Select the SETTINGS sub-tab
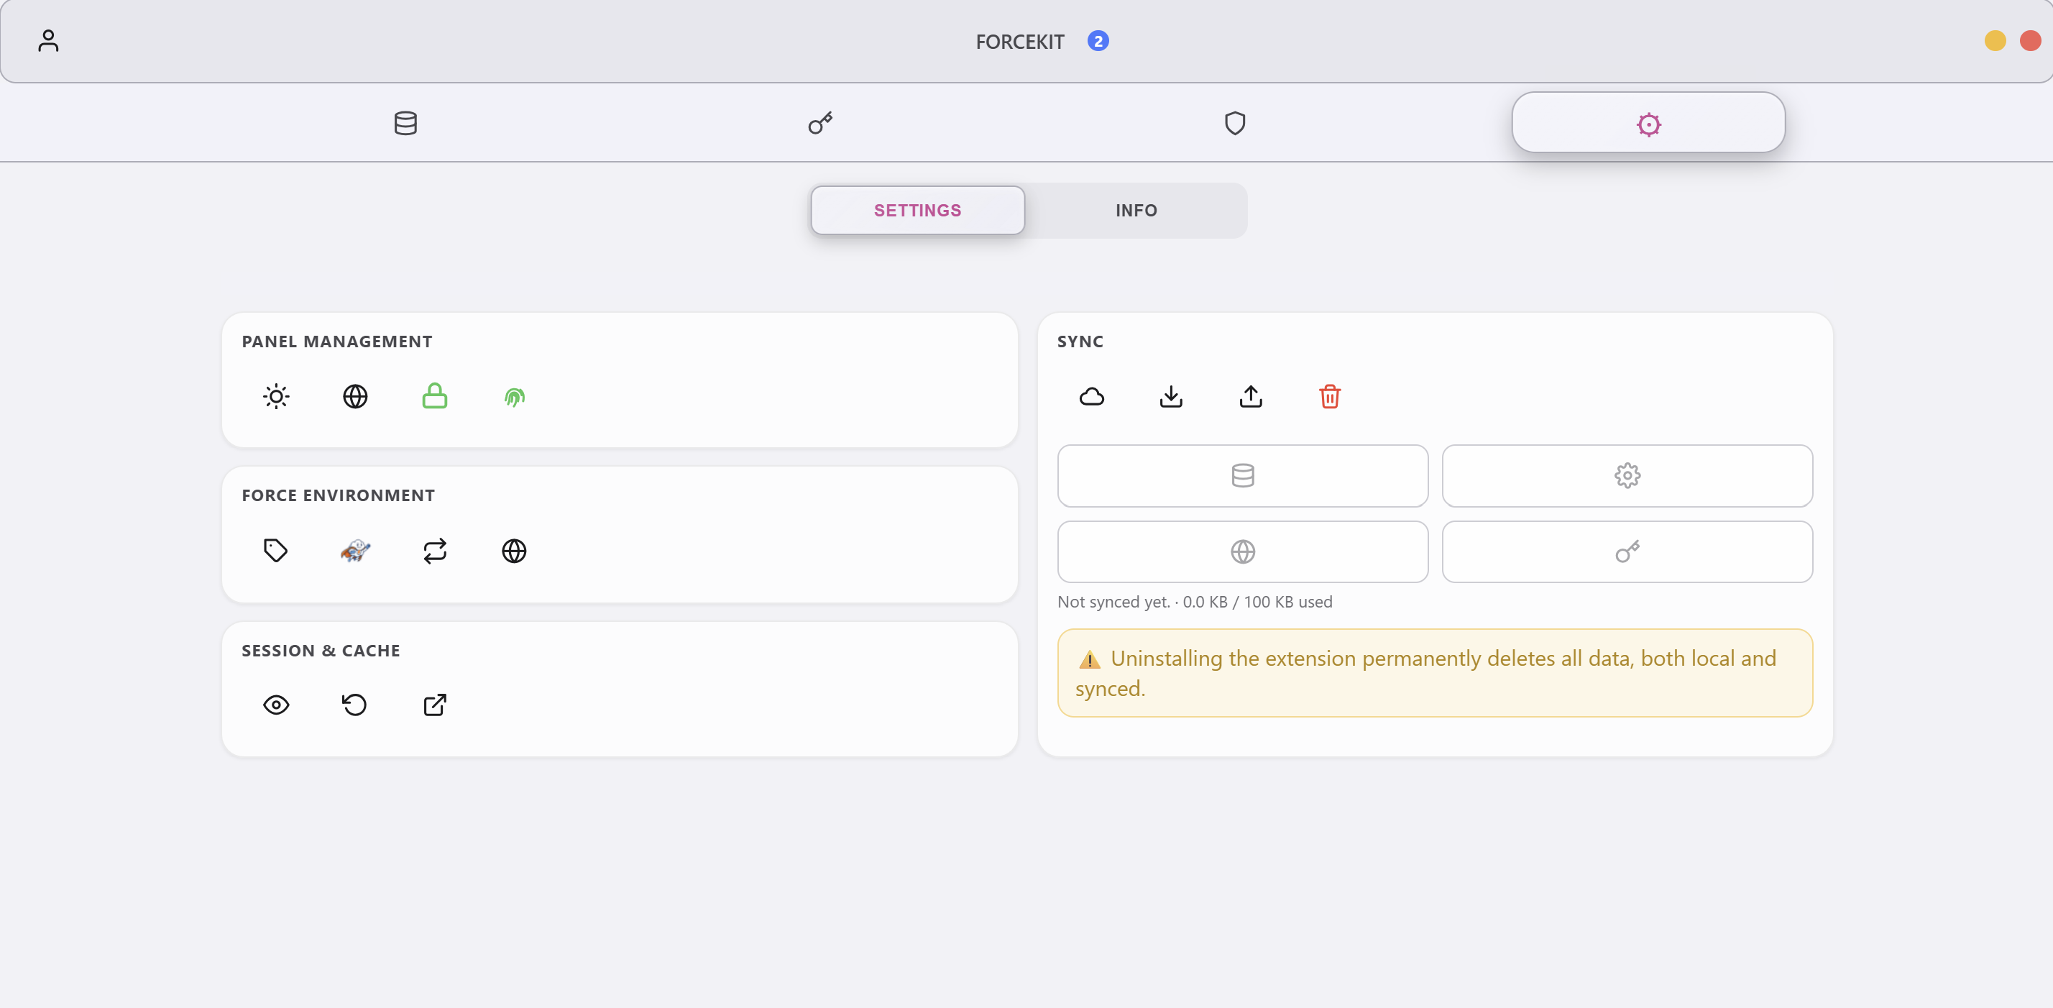2053x1008 pixels. coord(917,211)
